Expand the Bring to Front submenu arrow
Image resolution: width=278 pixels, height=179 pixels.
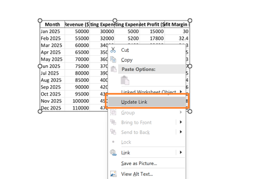click(180, 122)
